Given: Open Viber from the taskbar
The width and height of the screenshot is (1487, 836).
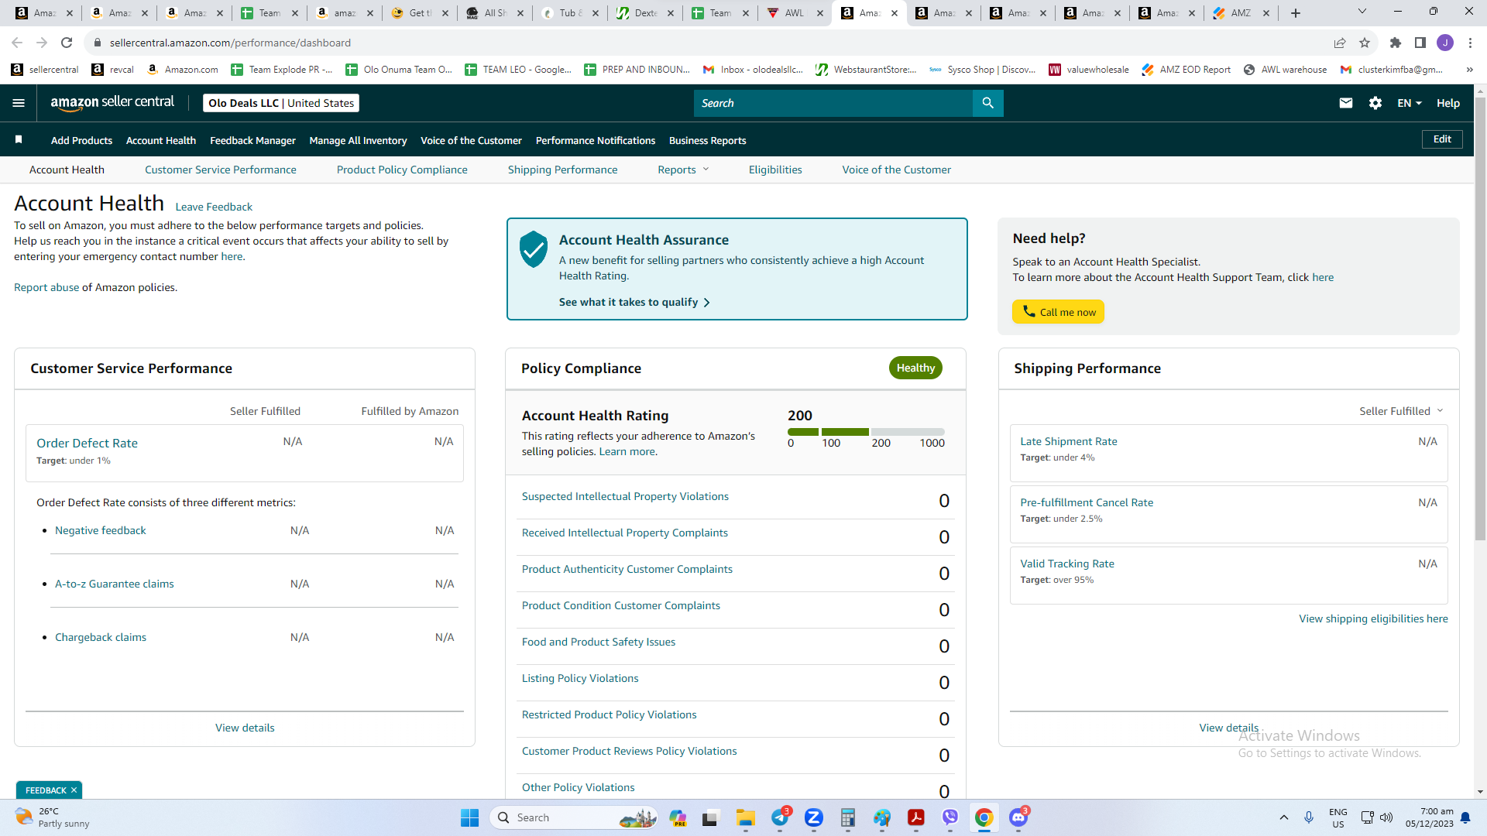Looking at the screenshot, I should click(x=950, y=817).
